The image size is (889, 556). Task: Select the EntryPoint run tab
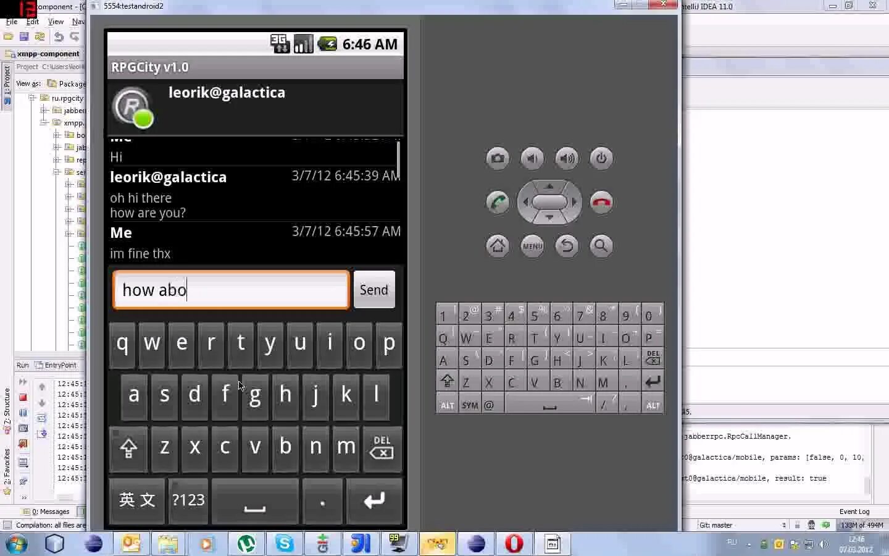pos(56,365)
